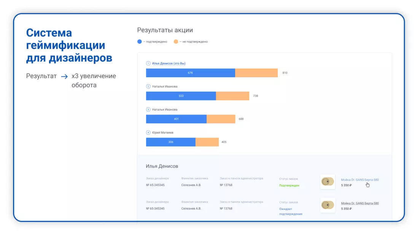Click order number '№ 65-345345' in the confirmed row
This screenshot has height=235, width=418.
[155, 185]
